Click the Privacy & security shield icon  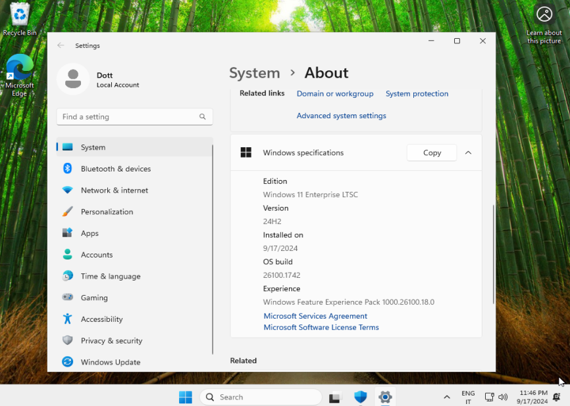[67, 340]
